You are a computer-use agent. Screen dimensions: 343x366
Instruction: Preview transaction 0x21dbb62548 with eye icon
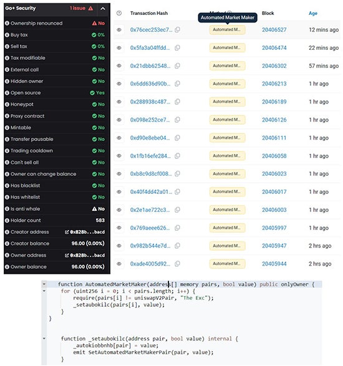[119, 66]
